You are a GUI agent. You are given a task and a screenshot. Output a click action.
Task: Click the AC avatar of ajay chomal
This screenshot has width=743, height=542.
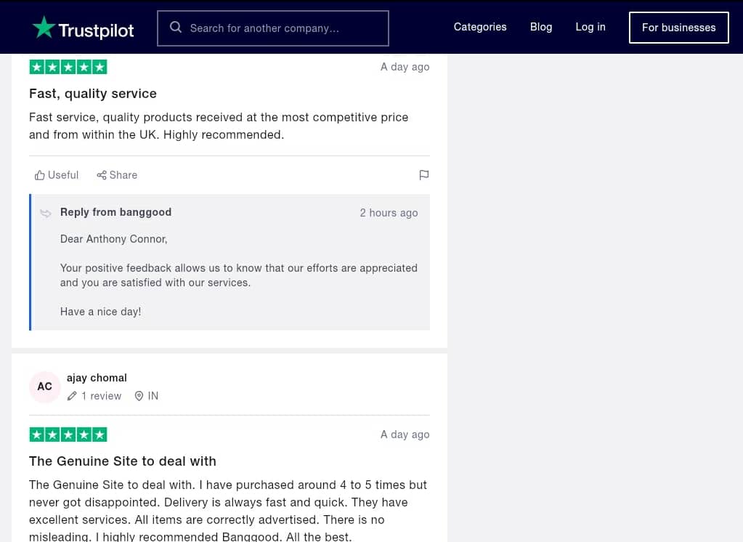click(x=44, y=387)
